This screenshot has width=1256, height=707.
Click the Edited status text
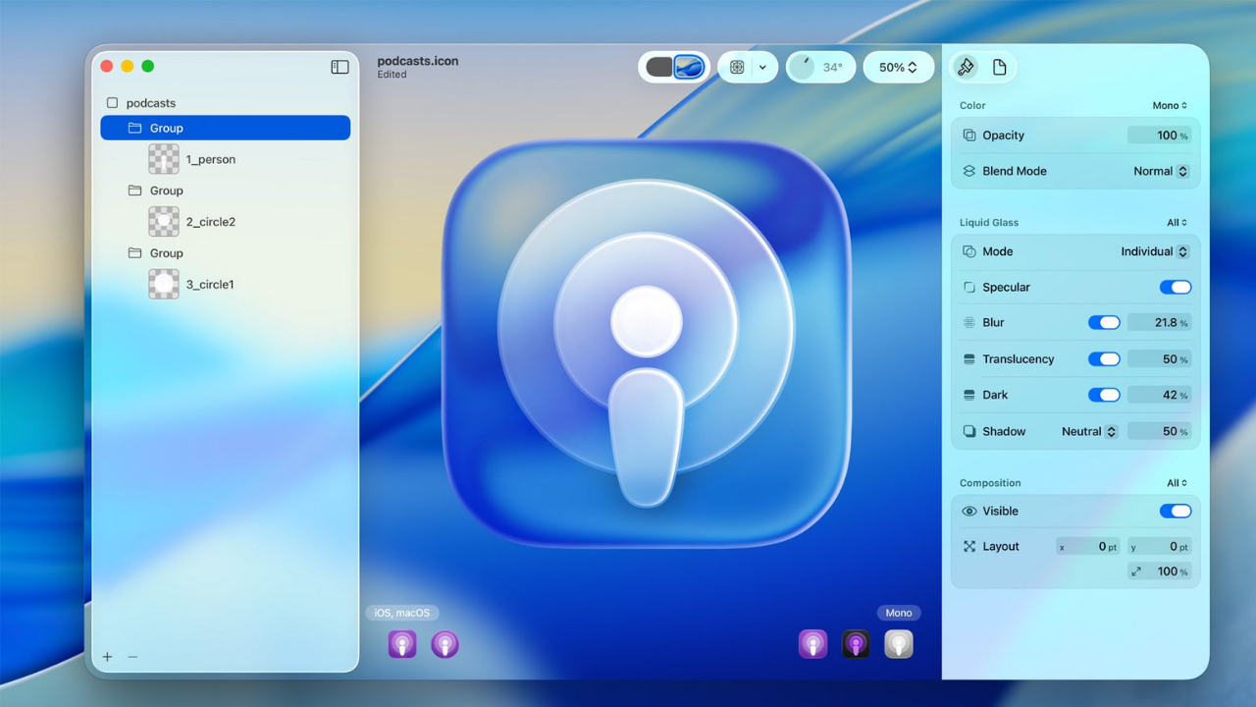[x=392, y=75]
